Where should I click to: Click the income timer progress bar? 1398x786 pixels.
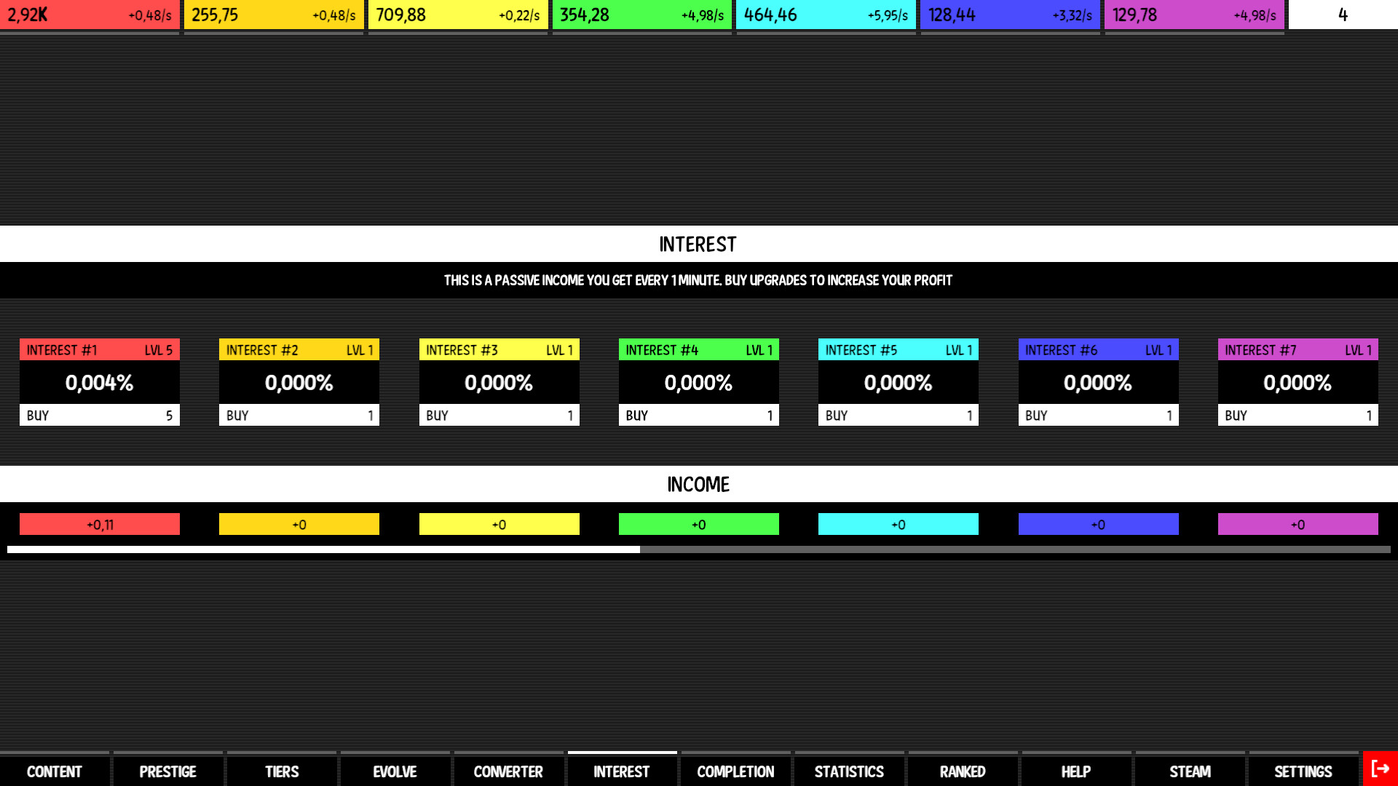tap(699, 549)
